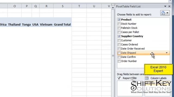This screenshot has height=97, width=174.
Task: Click the vertical scrollbar thumb grip
Action: pyautogui.click(x=113, y=56)
